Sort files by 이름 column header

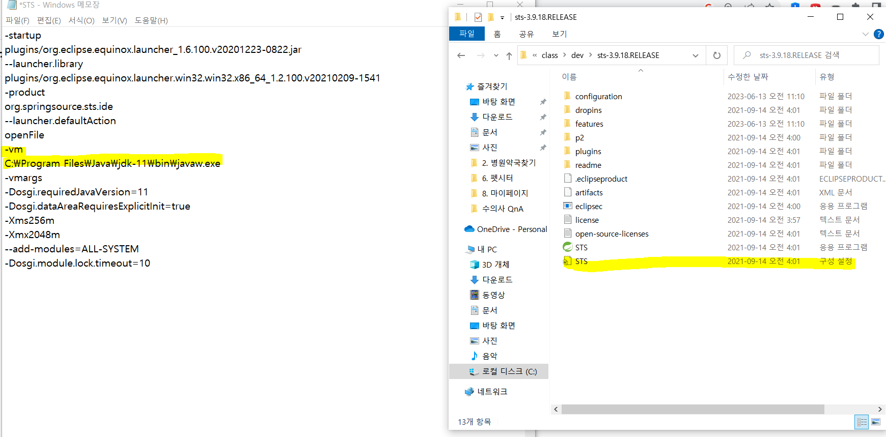click(569, 77)
